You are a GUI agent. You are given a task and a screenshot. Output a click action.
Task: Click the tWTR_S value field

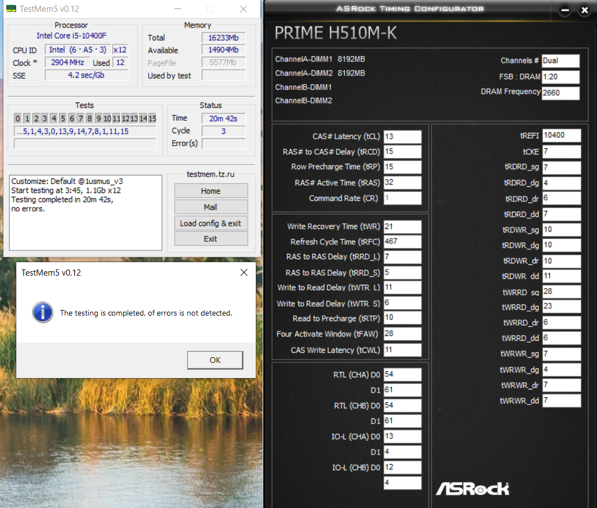[x=402, y=303]
